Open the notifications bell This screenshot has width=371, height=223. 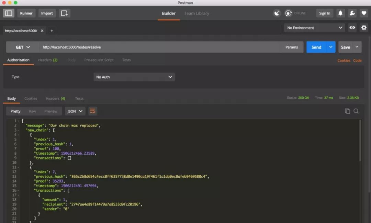340,13
